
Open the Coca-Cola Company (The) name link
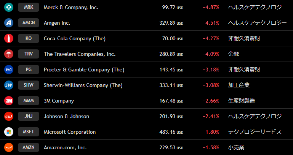75,38
